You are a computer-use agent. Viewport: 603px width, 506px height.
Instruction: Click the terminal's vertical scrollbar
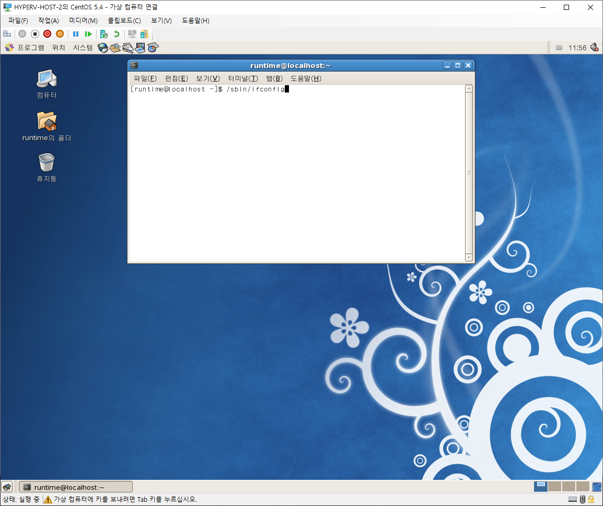click(469, 172)
